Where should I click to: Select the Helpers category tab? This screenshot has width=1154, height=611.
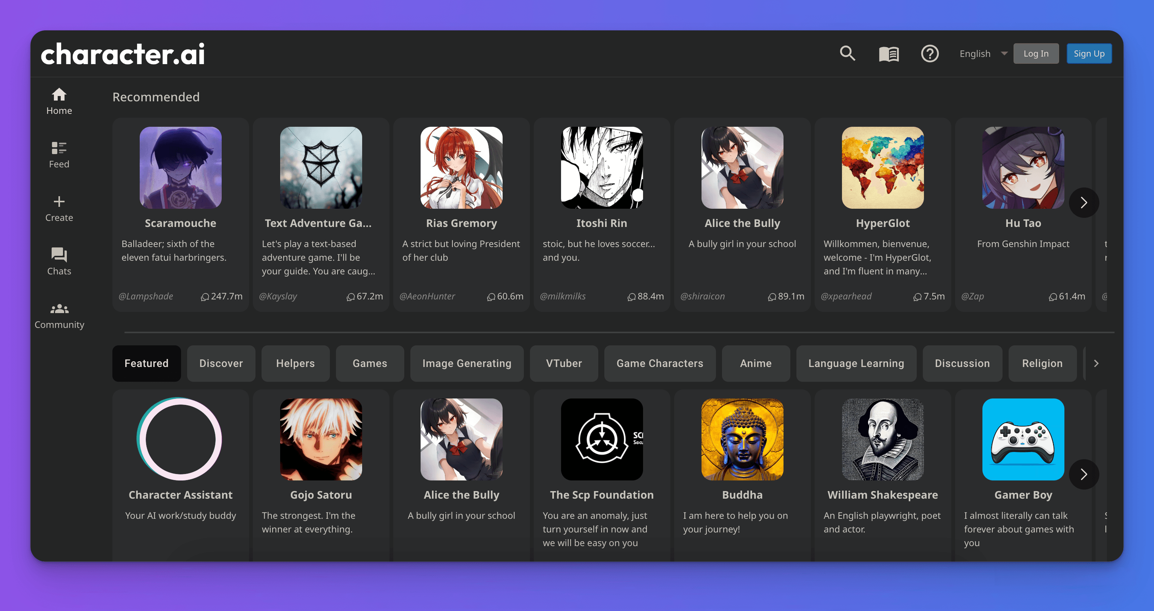[295, 363]
